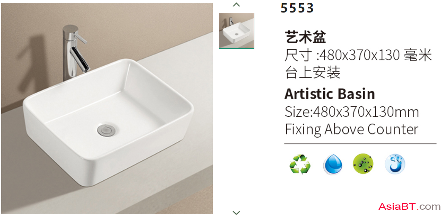Viewport: 447px width, 215px height.
Task: Click the horizontal divider line
Action: (360, 144)
